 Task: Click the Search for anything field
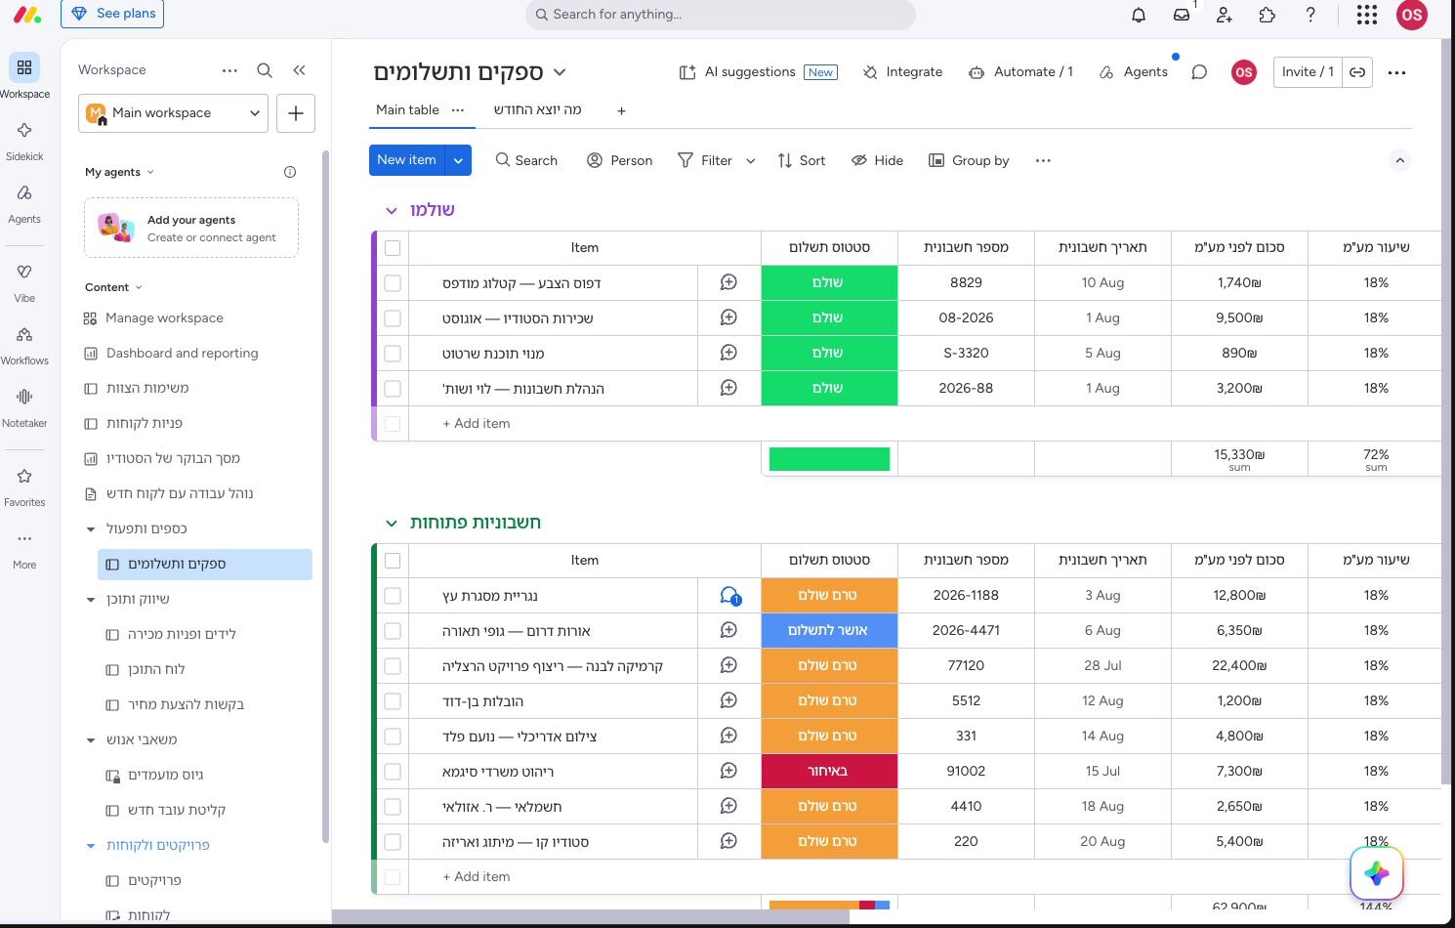(x=721, y=15)
